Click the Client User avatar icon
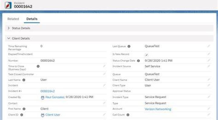 (43, 115)
